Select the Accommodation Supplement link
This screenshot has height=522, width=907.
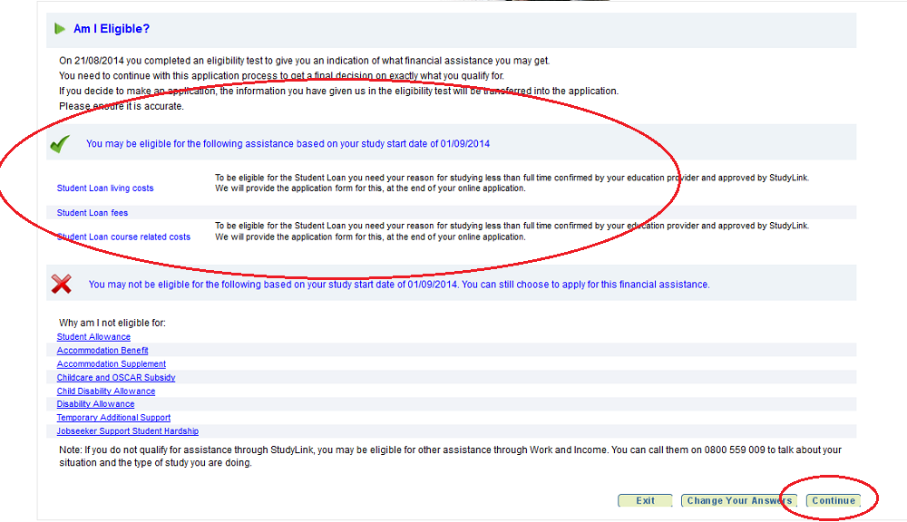[x=112, y=364]
